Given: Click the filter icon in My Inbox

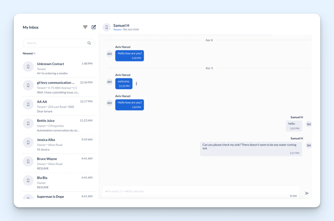Looking at the screenshot, I should tap(85, 27).
